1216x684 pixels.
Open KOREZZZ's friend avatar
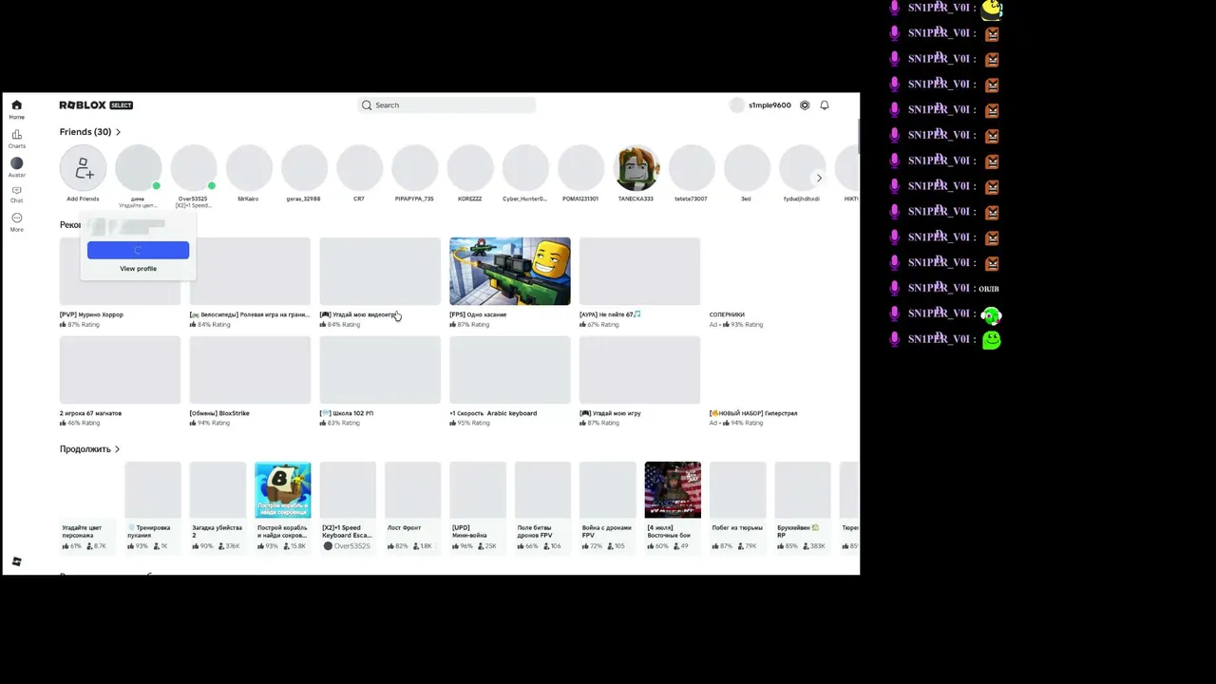(470, 169)
